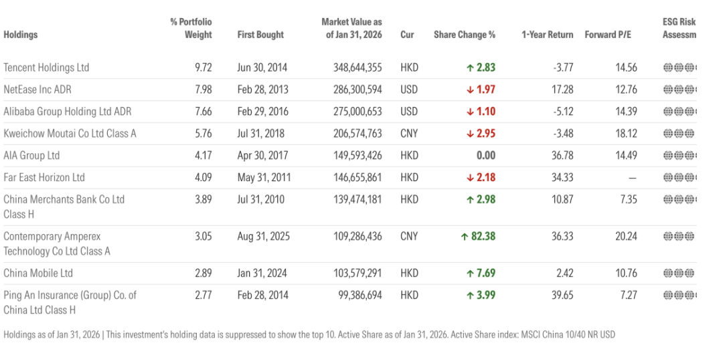Click the Holdings column header
Screen dimensions: 723x351
[x=21, y=35]
